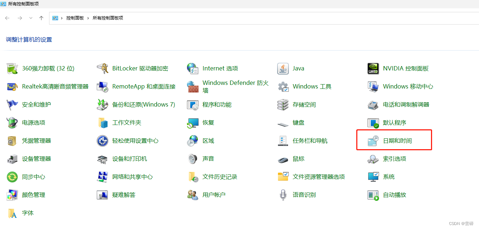Click the 电源选项 battery icon
Screen dimensions: 479x229
[x=12, y=122]
